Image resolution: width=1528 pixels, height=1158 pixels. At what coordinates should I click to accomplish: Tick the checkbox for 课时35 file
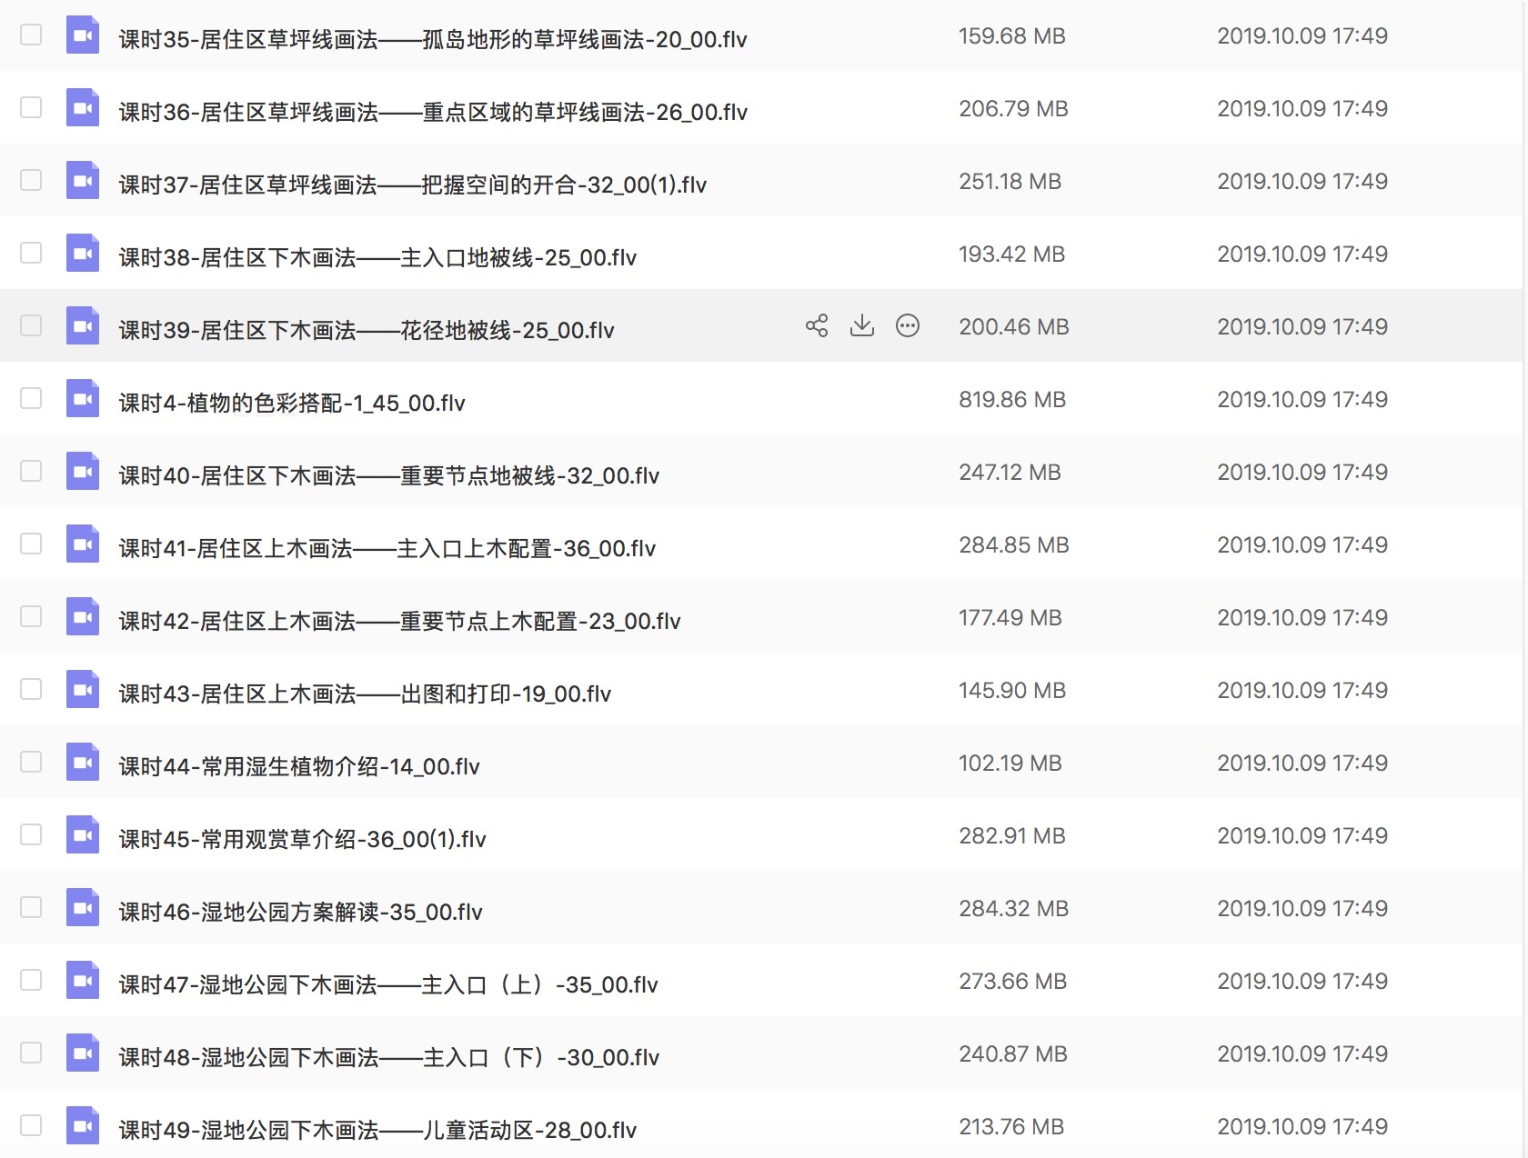[x=31, y=35]
